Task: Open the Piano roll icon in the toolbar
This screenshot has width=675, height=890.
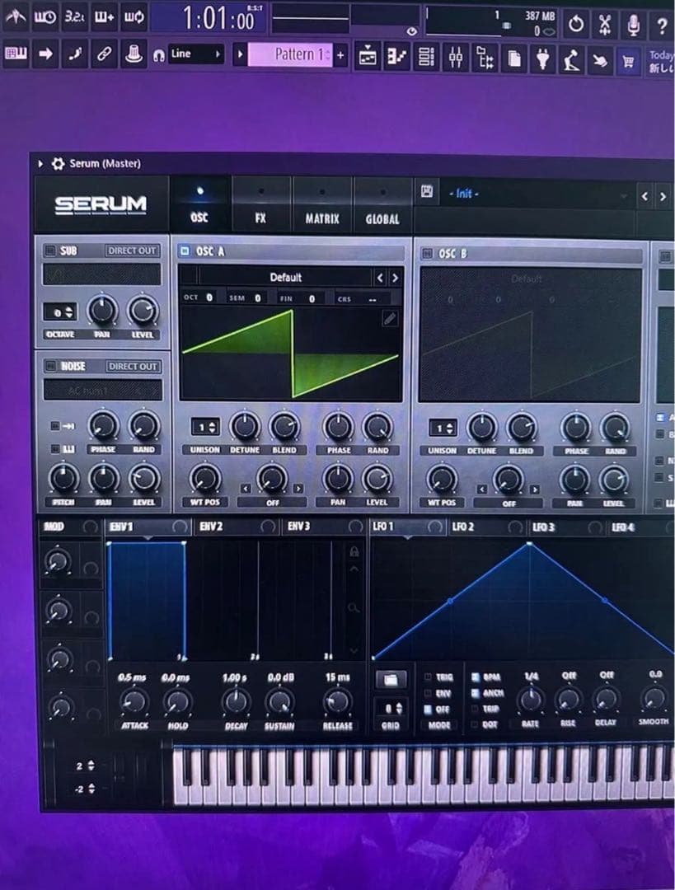Action: 397,58
